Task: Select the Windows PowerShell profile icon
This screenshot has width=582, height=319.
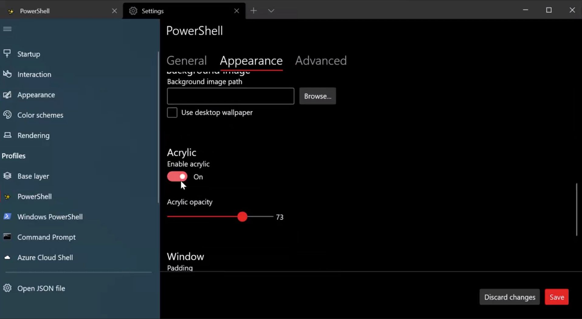Action: point(7,217)
